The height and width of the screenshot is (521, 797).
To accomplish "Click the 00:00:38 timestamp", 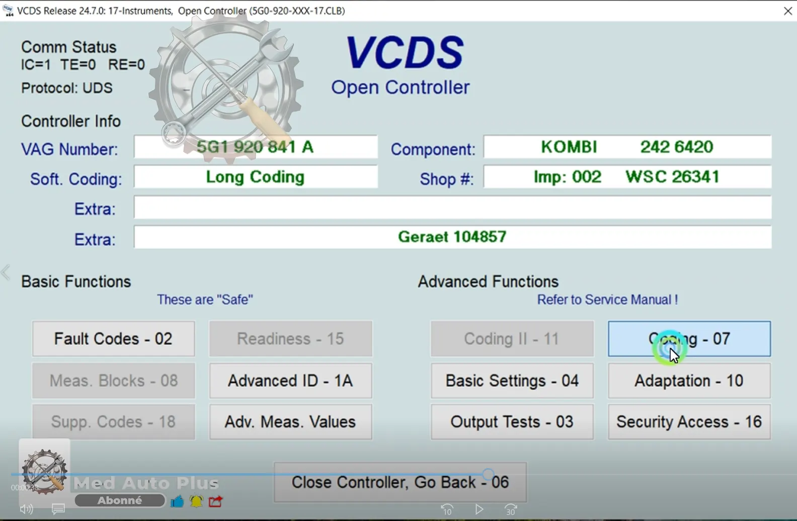I will [25, 488].
